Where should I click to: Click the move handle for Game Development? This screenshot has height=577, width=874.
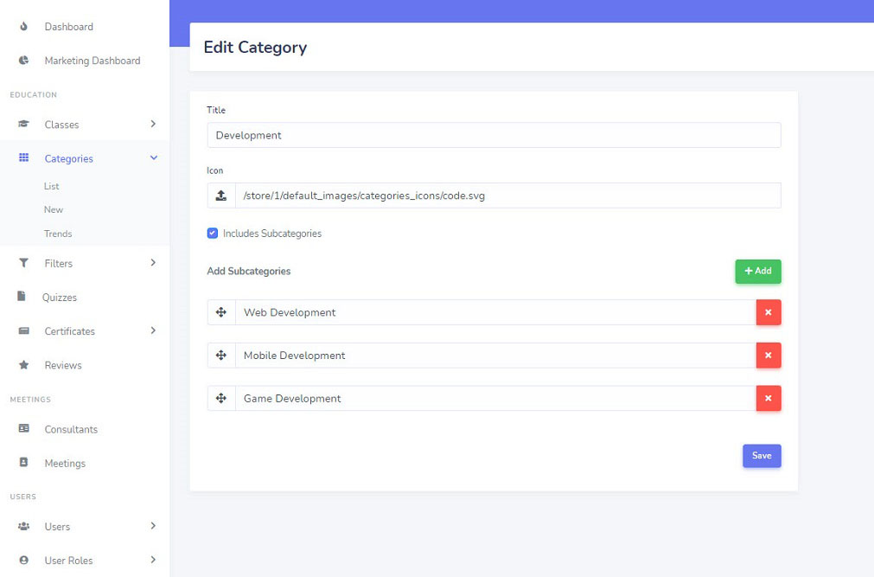(x=221, y=399)
